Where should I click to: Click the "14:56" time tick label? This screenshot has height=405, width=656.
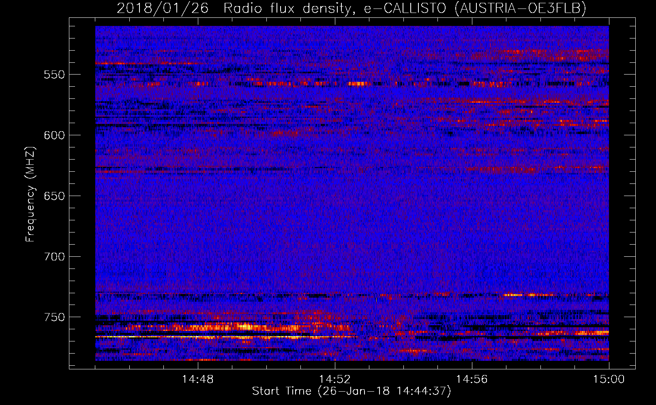click(472, 379)
